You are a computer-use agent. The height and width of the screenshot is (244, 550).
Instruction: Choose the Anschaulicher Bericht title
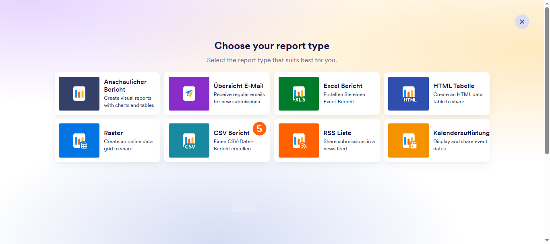coord(125,86)
